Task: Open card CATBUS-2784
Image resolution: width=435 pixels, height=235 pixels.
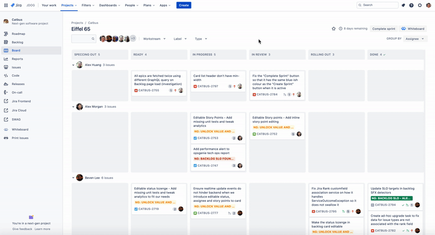Action: [x=277, y=86]
